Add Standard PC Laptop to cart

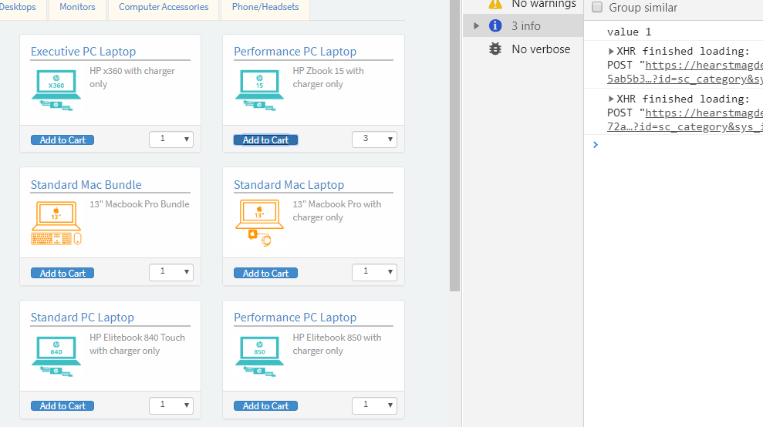pyautogui.click(x=62, y=406)
